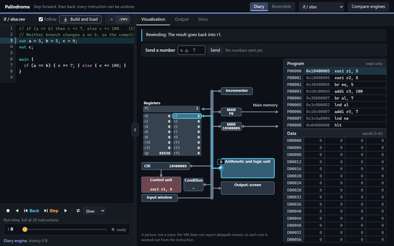Open the Slow speed dropdown

coord(94,211)
